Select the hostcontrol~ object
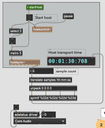This screenshot has height=128, width=105. tap(42, 29)
